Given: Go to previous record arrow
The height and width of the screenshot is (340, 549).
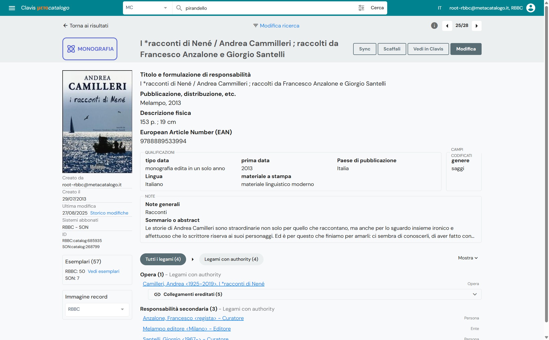Looking at the screenshot, I should pos(447,26).
